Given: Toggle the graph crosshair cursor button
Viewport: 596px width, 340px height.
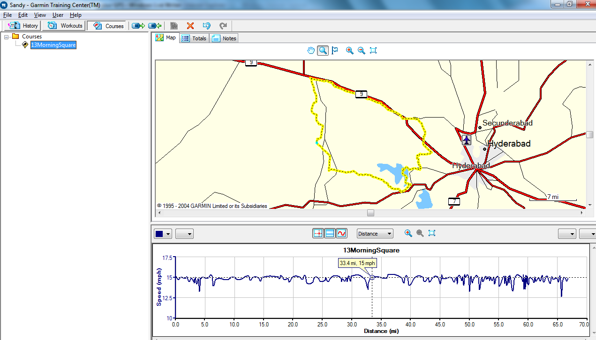Looking at the screenshot, I should (318, 233).
